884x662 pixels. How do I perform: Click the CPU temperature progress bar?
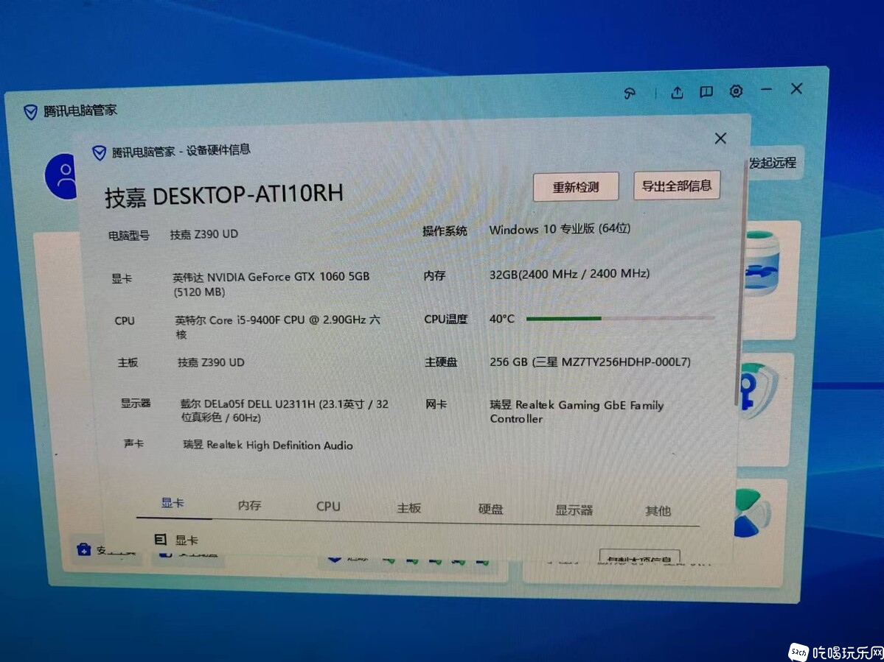click(621, 318)
